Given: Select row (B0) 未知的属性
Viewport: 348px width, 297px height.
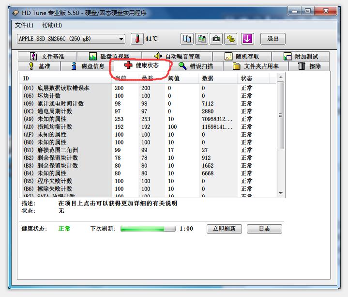Looking at the screenshot, I should coord(149,142).
